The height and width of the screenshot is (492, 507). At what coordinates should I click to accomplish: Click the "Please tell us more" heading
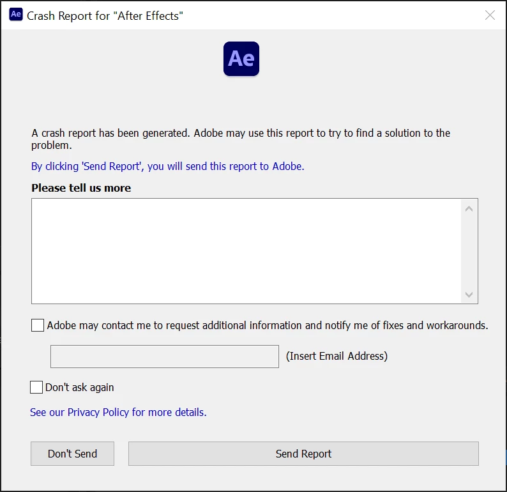tap(81, 188)
